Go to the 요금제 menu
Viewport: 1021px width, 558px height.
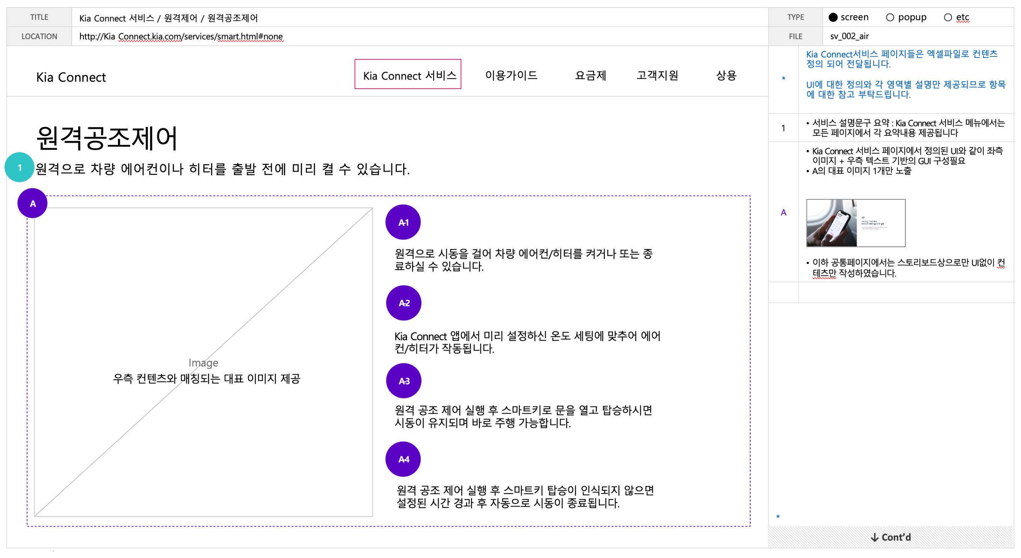click(x=591, y=75)
